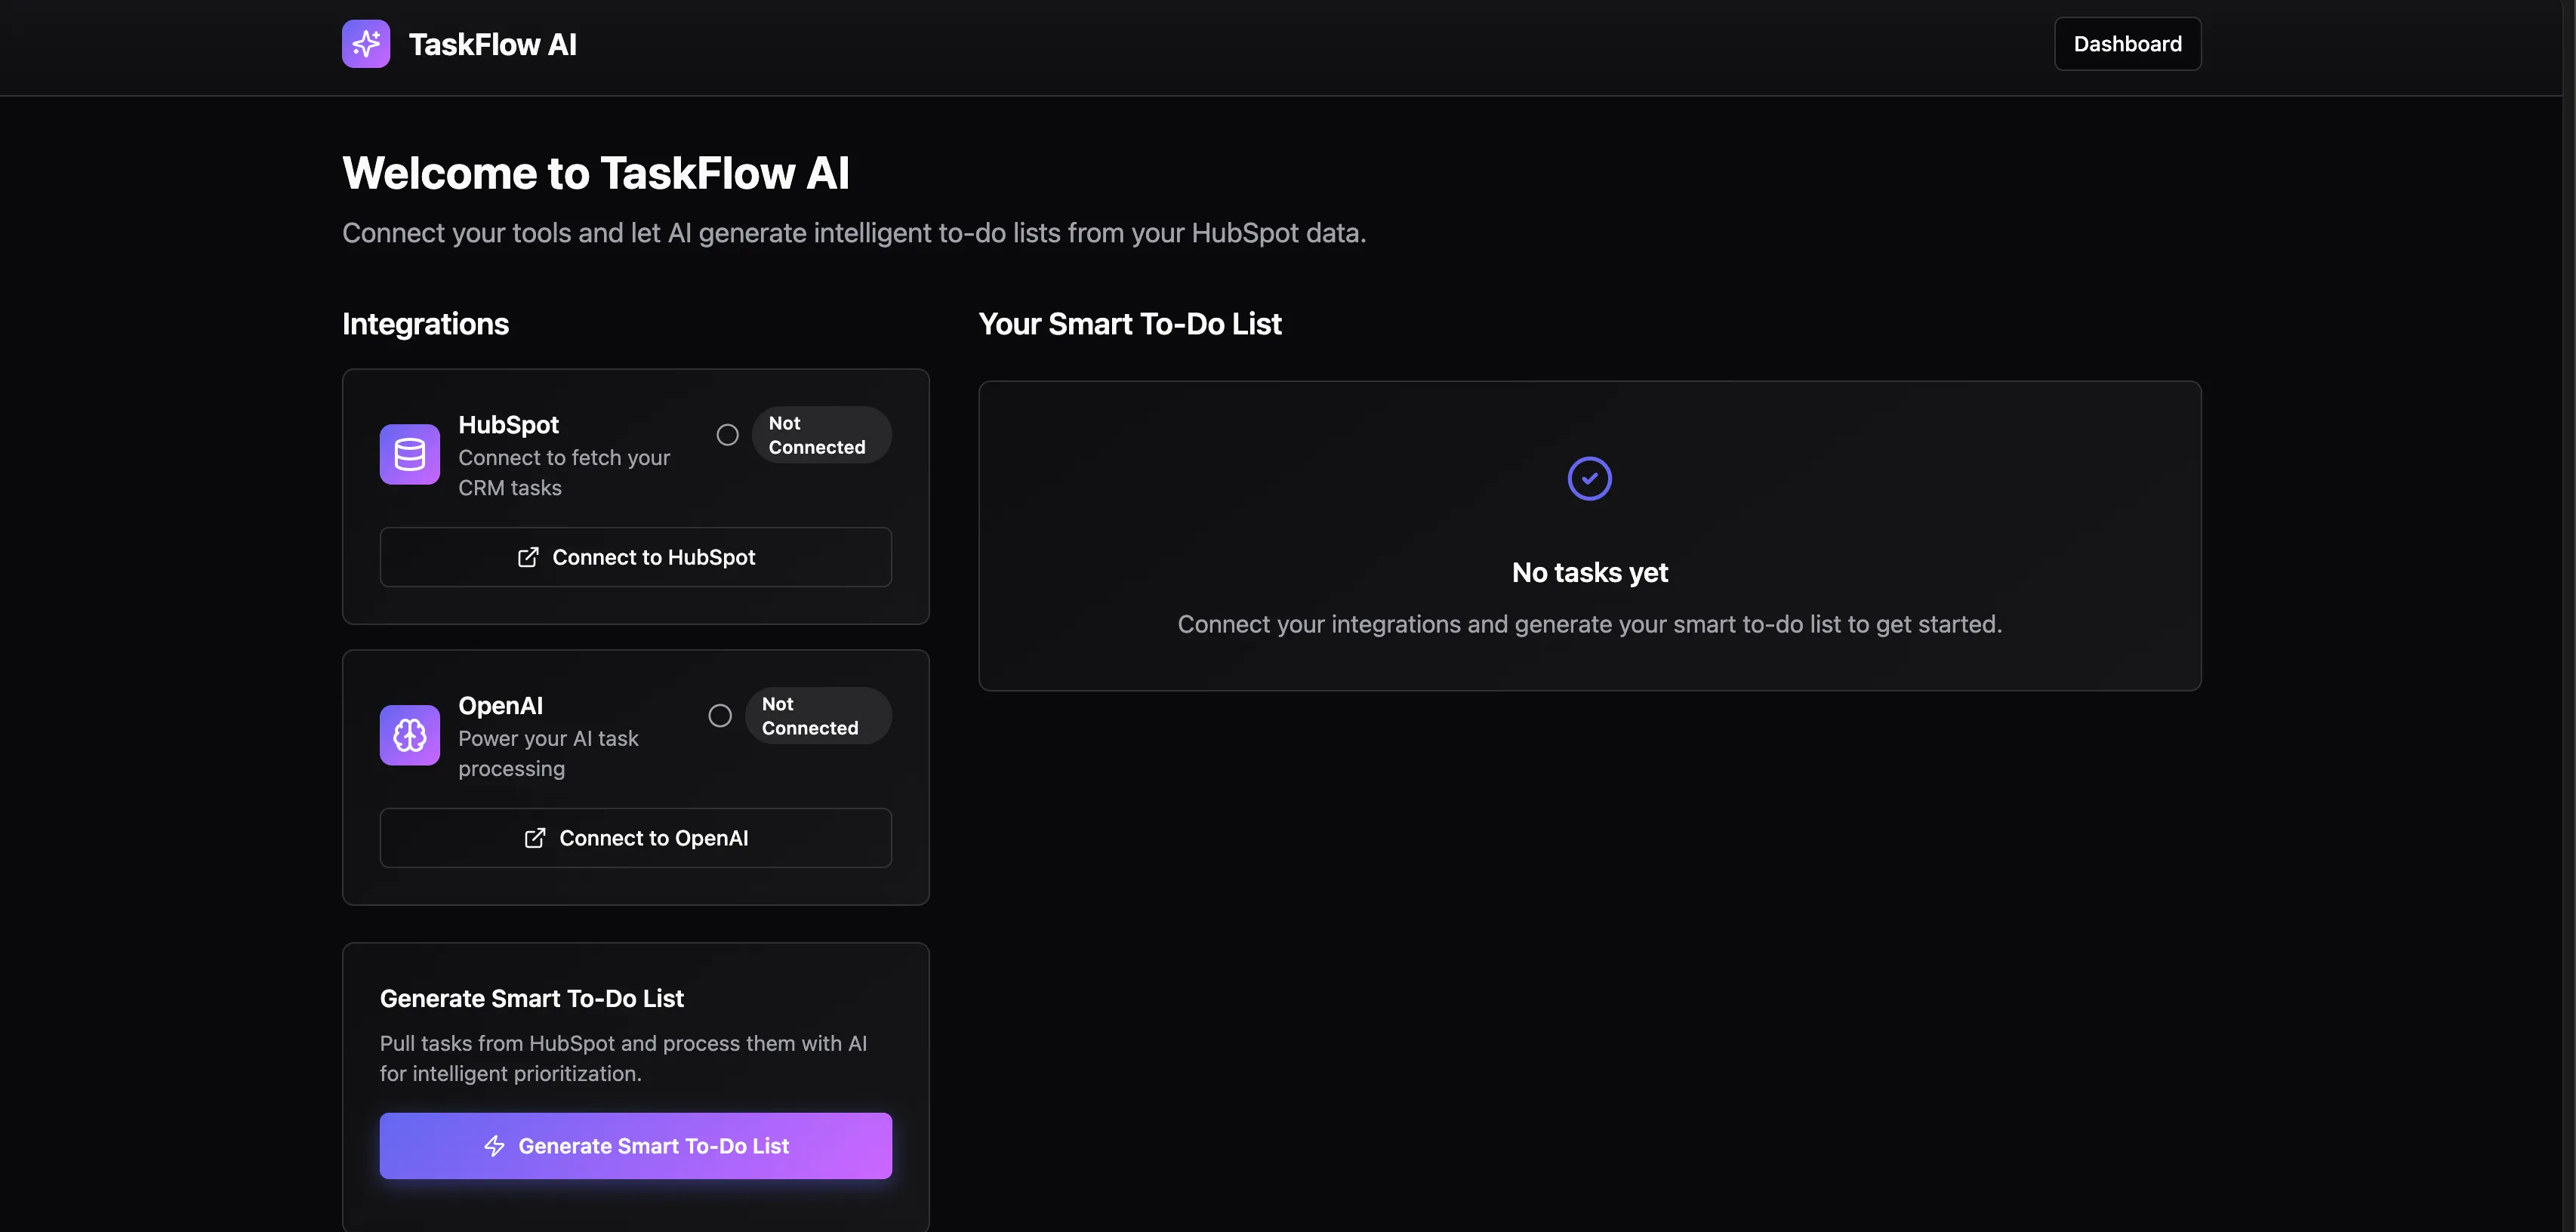The width and height of the screenshot is (2576, 1232).
Task: Open the Dashboard from the header
Action: pos(2127,44)
